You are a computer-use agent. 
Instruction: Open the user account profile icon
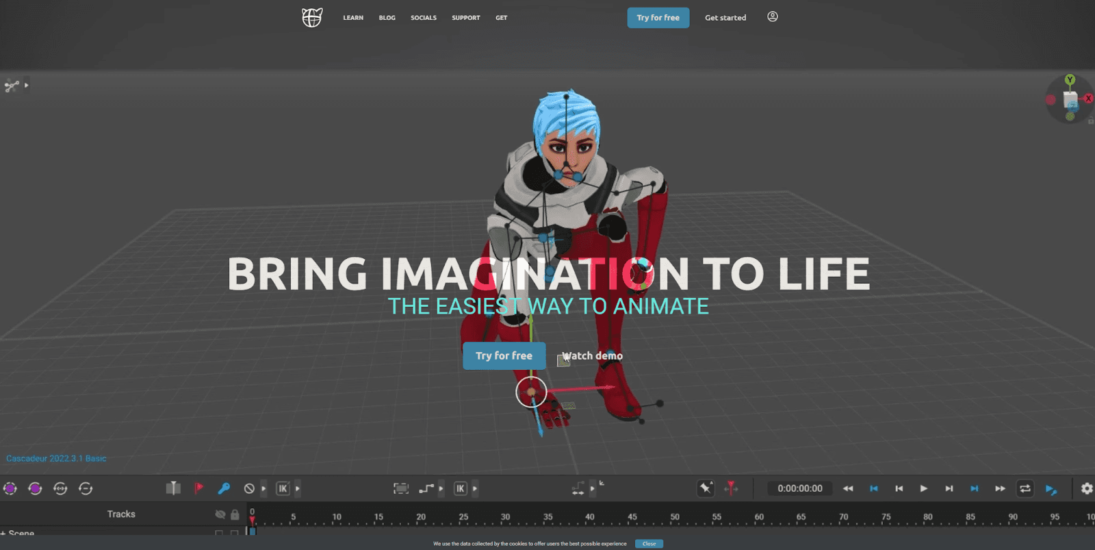(773, 16)
